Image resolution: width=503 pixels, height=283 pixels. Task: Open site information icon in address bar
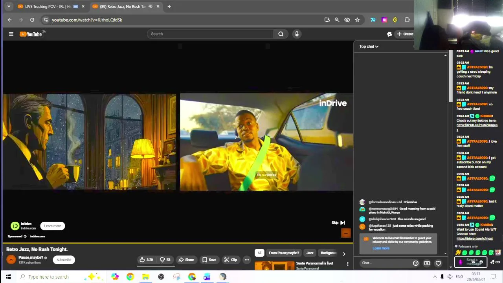(46, 20)
